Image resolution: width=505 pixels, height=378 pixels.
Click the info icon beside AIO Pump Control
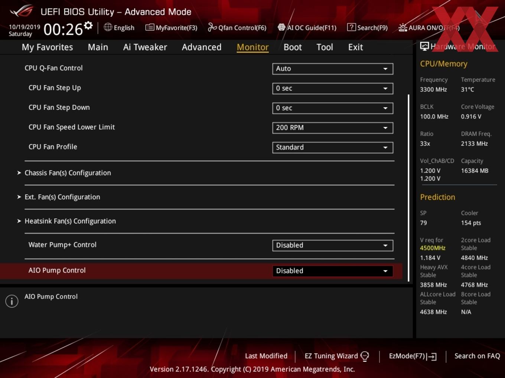pyautogui.click(x=12, y=301)
